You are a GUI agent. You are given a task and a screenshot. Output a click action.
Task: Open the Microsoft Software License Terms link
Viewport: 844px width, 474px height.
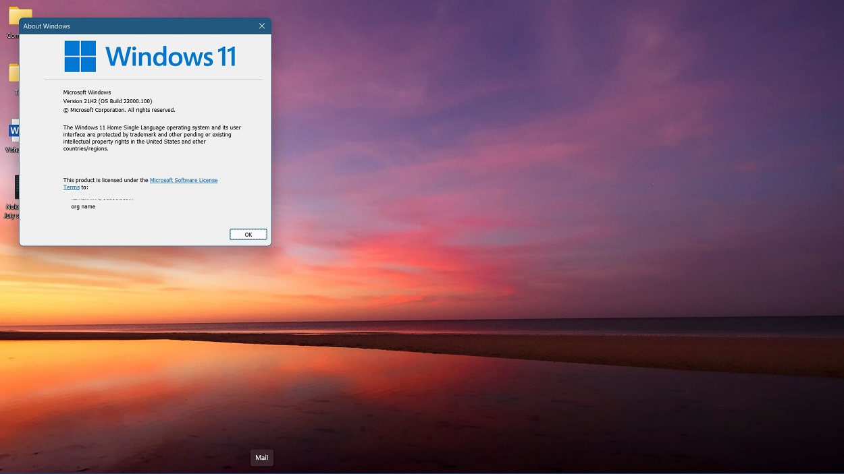coord(184,180)
